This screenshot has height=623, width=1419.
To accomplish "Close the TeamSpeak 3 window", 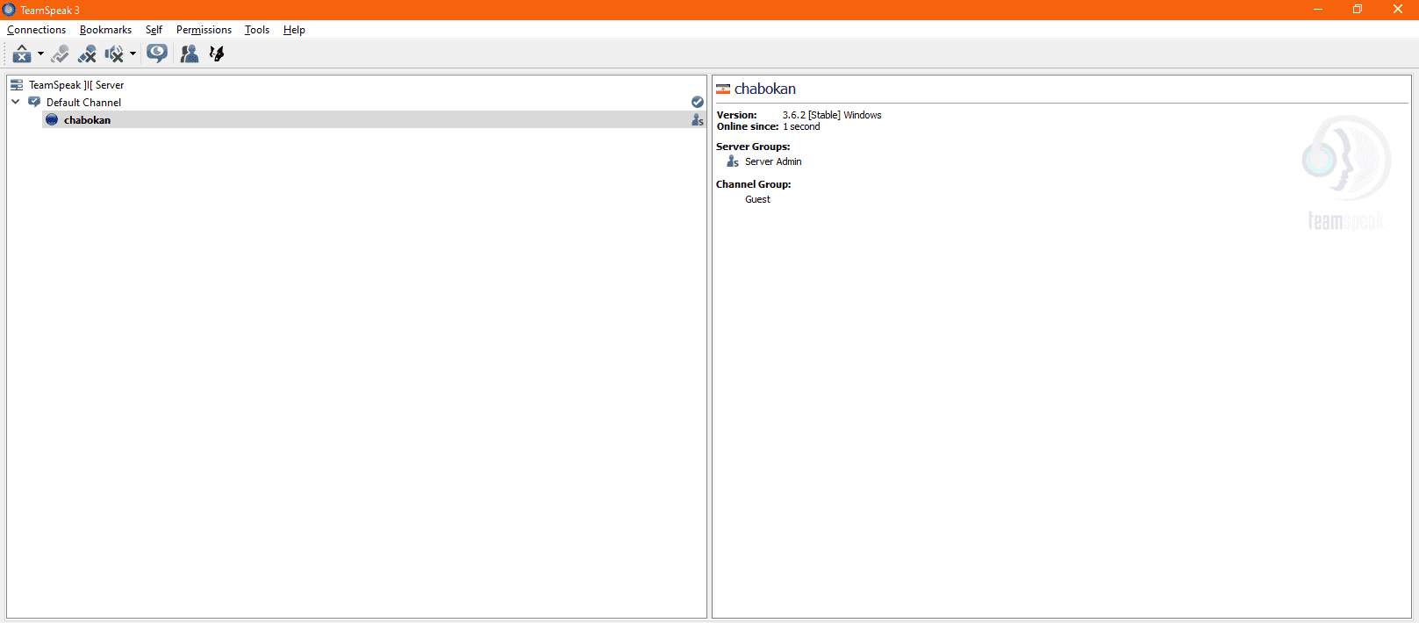I will click(x=1398, y=10).
